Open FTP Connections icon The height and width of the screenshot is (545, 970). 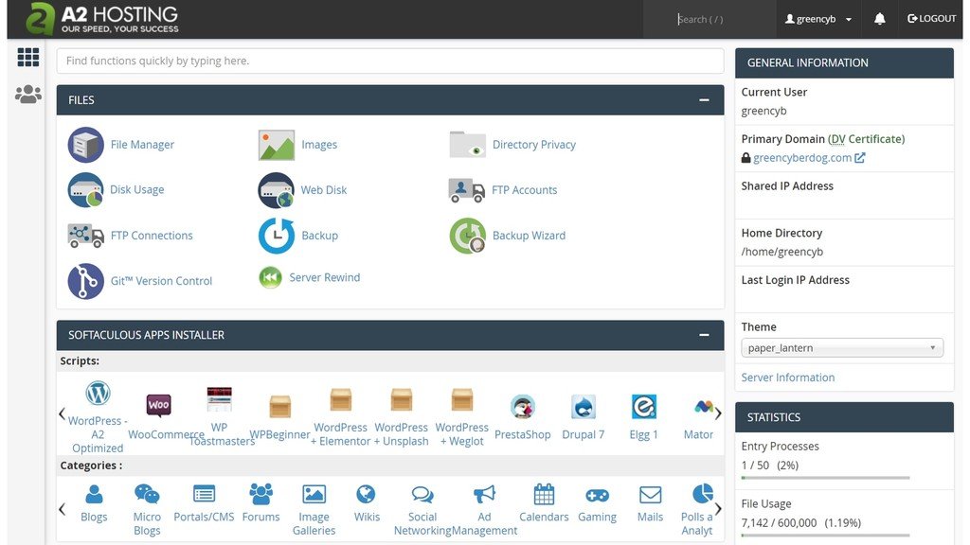tap(85, 236)
